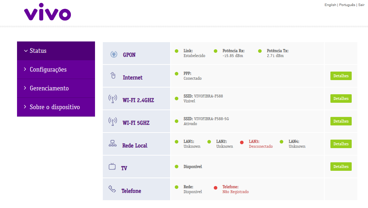Open Detalhes for Internet

341,76
